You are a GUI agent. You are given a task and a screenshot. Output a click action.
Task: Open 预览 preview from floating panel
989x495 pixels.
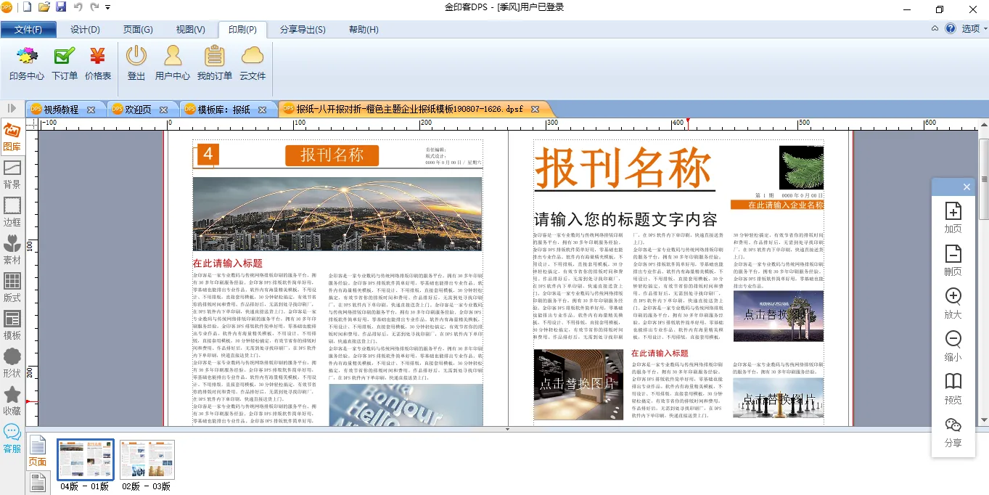pos(953,388)
